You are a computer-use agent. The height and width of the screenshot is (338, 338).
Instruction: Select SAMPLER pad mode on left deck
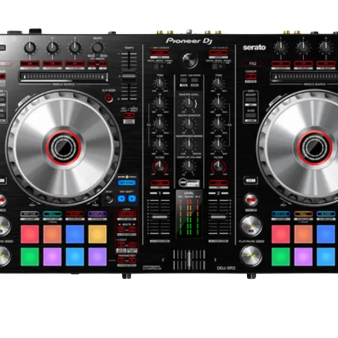click(x=97, y=214)
